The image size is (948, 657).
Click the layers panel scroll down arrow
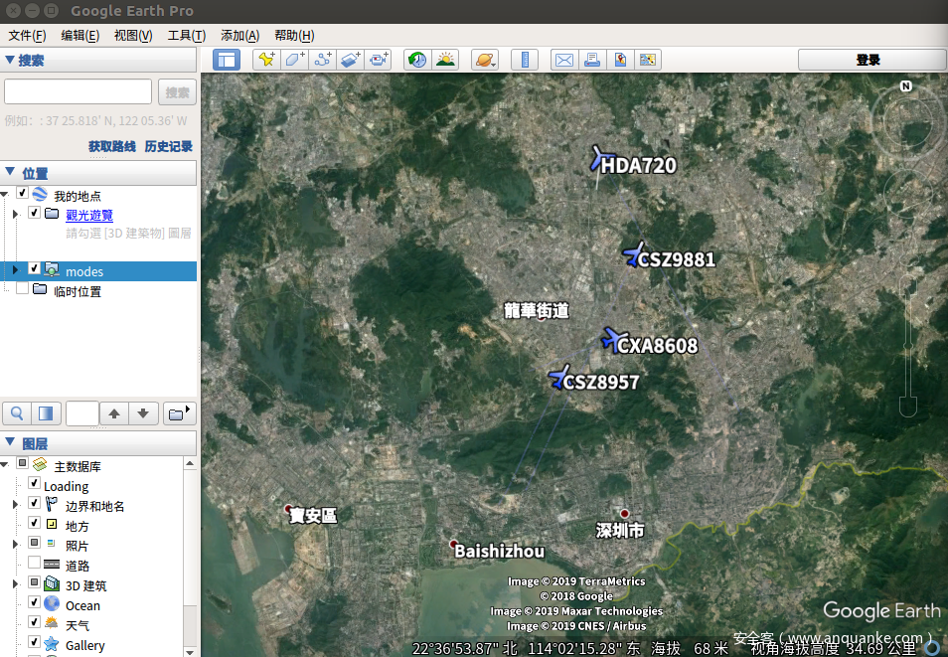190,652
